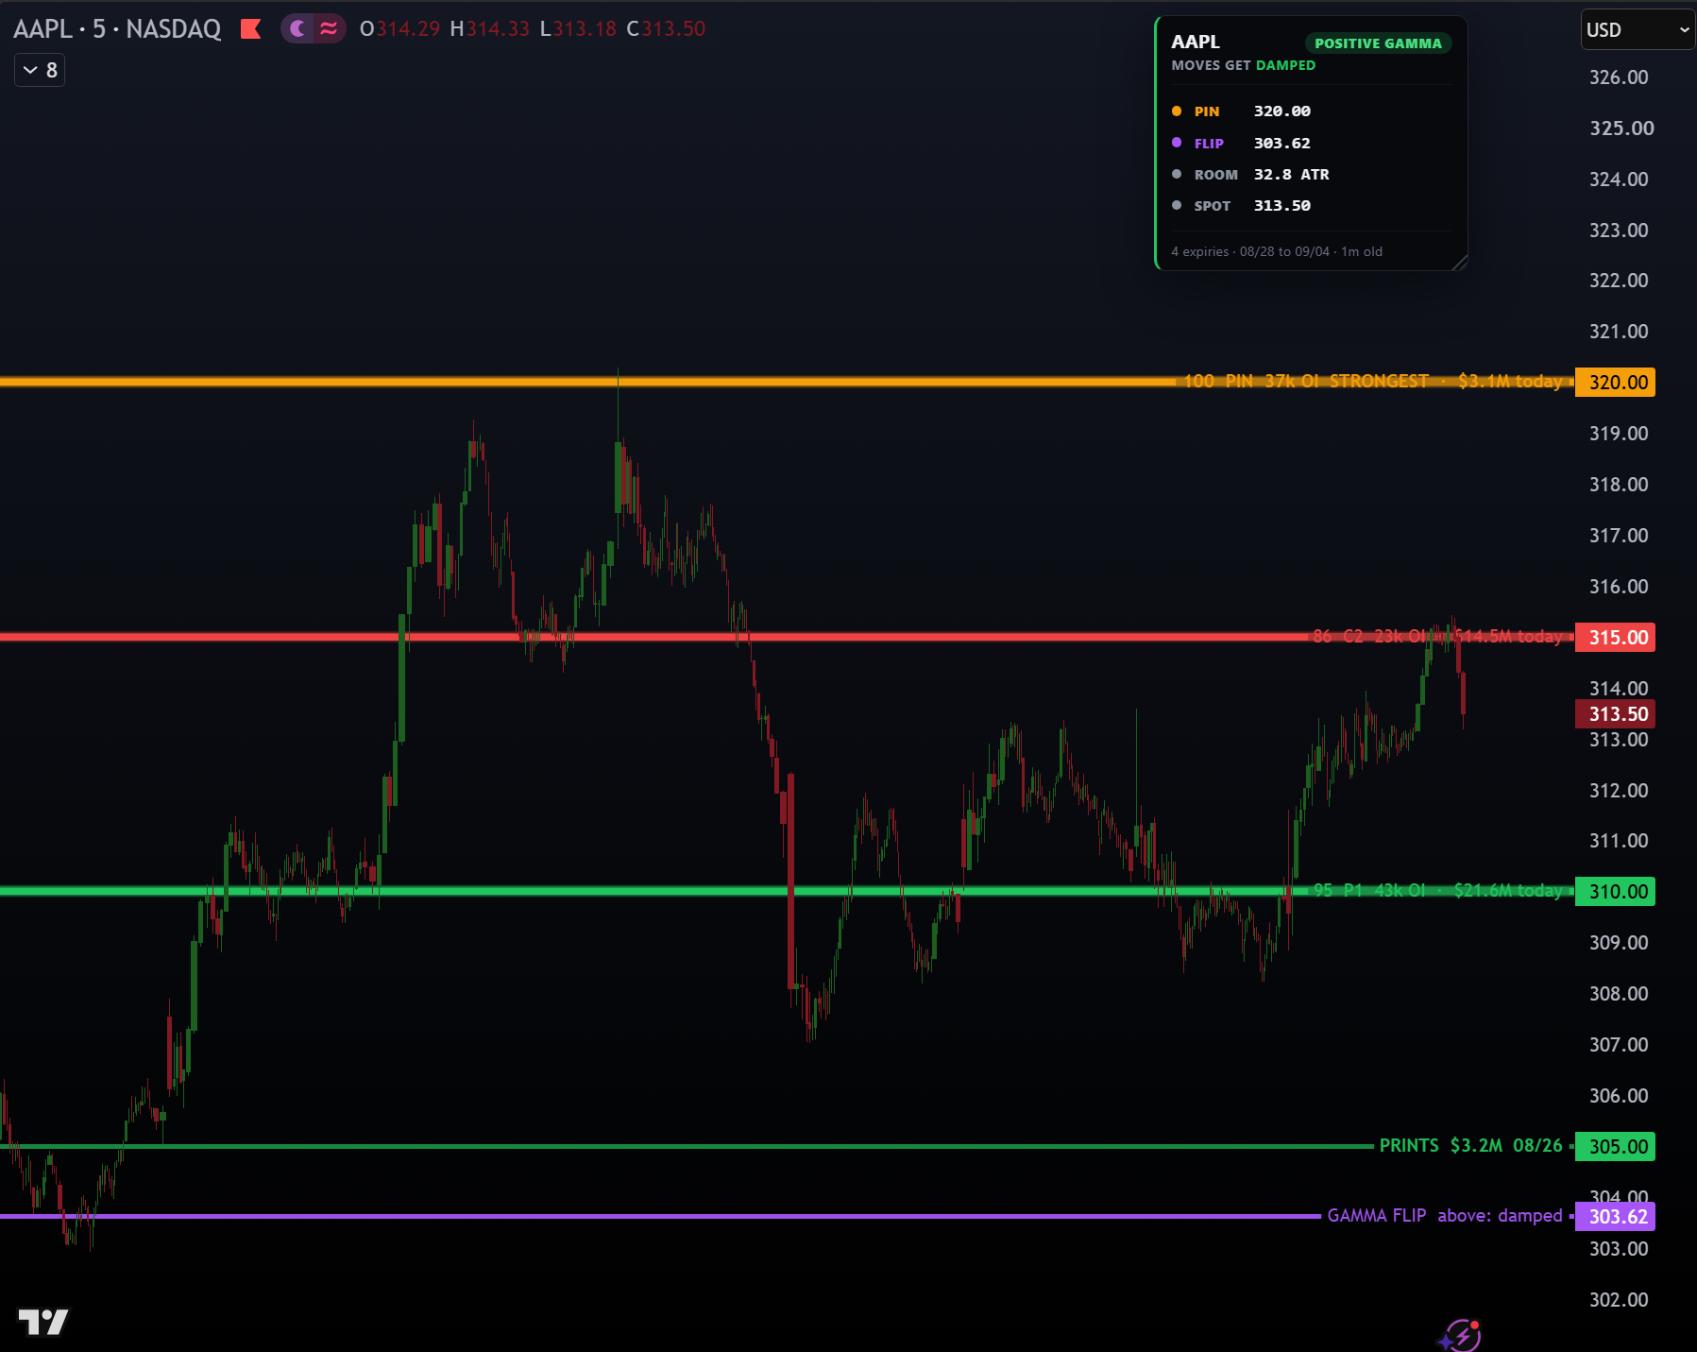The height and width of the screenshot is (1352, 1697).
Task: Click the 313.50 current price label
Action: click(1615, 713)
